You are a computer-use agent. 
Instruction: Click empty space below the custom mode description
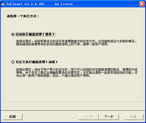tap(73, 89)
